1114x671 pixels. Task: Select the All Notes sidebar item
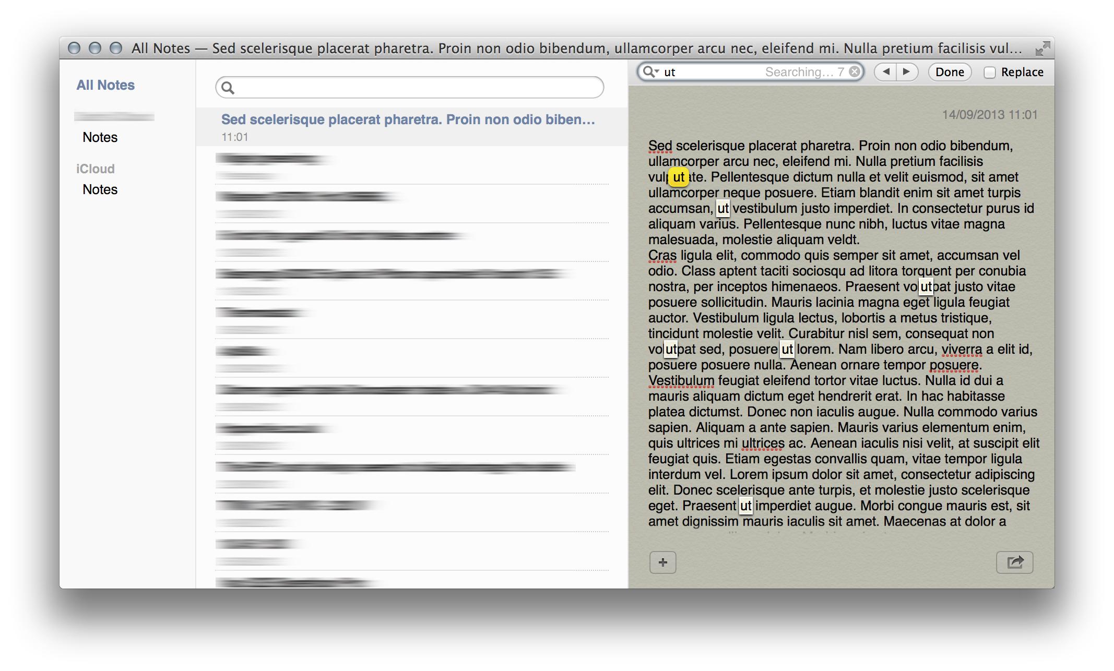coord(106,83)
